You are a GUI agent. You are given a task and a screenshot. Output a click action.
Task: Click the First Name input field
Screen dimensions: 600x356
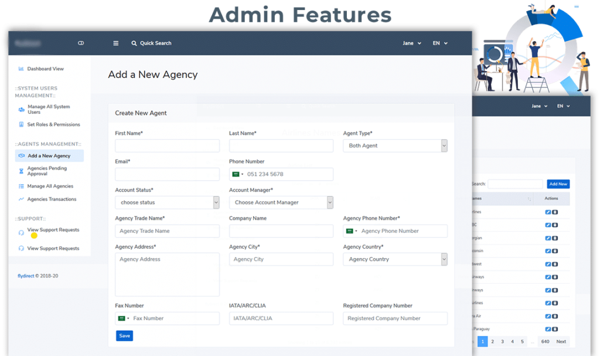point(167,146)
